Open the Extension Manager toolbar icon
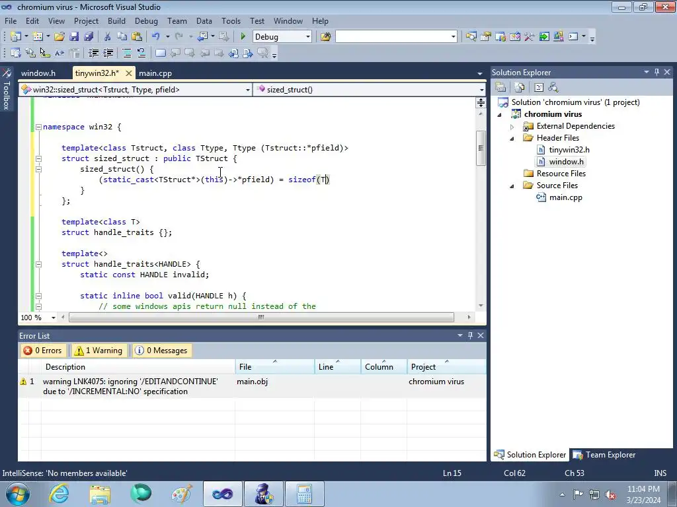Image resolution: width=677 pixels, height=507 pixels. coord(558,37)
